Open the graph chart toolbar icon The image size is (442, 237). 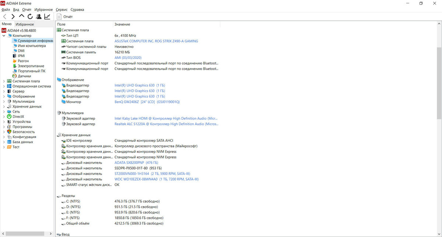click(47, 17)
